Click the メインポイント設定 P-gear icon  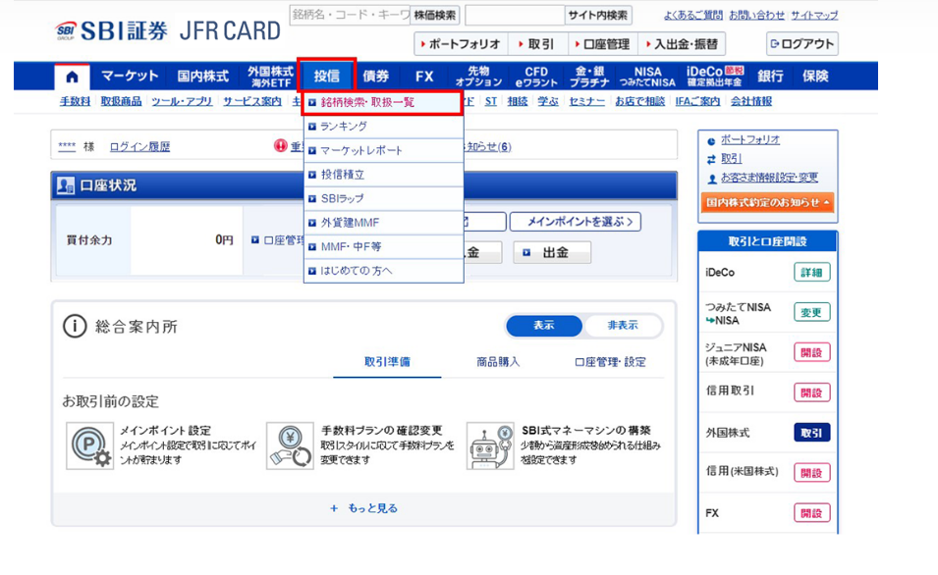pyautogui.click(x=88, y=445)
